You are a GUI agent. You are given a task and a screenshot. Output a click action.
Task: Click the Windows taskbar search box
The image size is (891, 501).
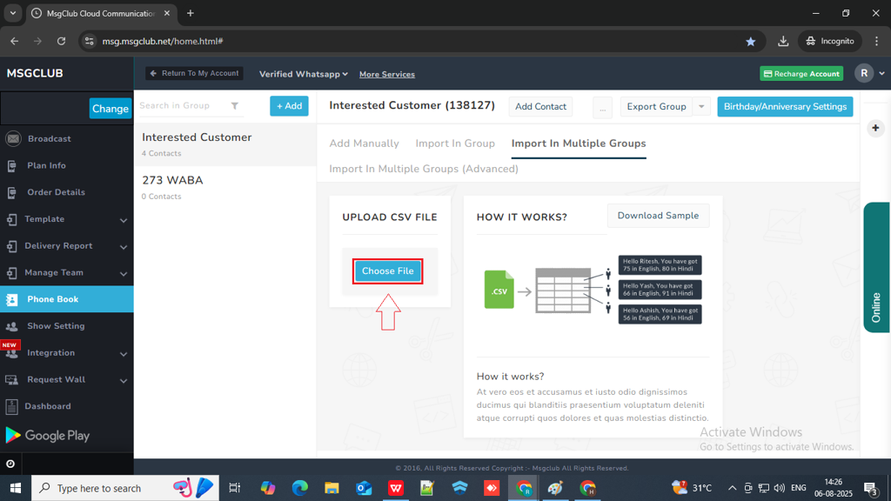click(125, 488)
